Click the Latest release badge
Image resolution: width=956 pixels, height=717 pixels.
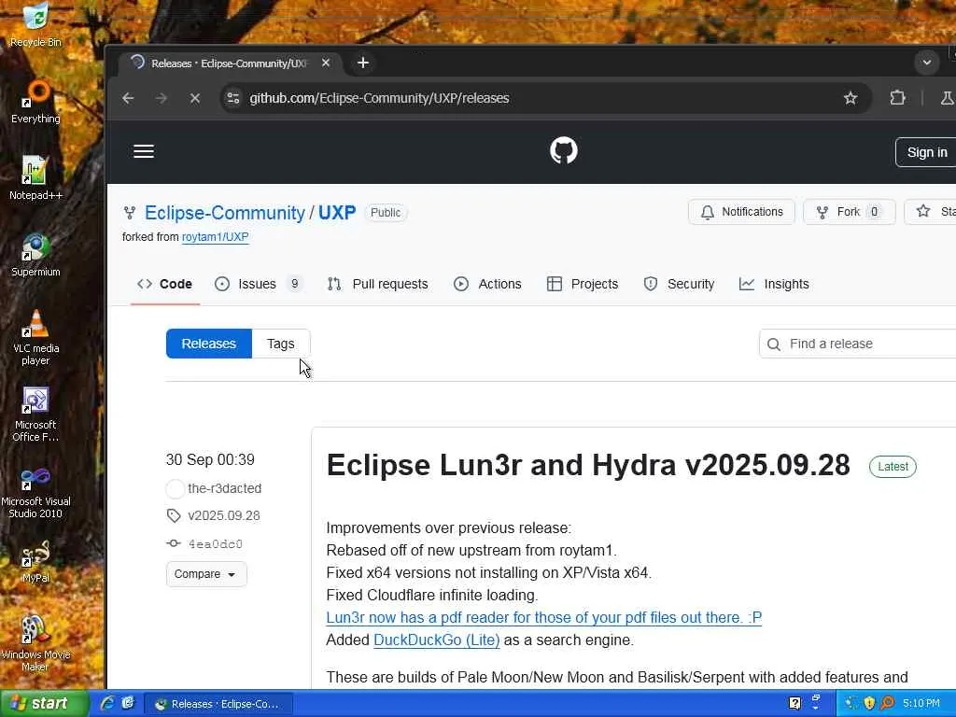click(x=893, y=467)
